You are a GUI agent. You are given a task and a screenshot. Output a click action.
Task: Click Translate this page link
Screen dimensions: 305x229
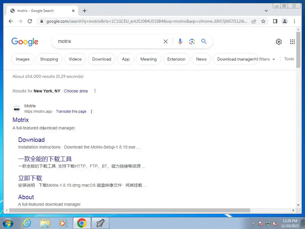coord(71,112)
